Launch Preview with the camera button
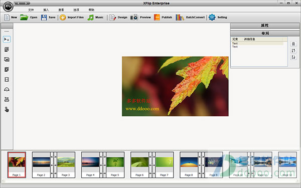This screenshot has width=301, height=188. point(140,17)
